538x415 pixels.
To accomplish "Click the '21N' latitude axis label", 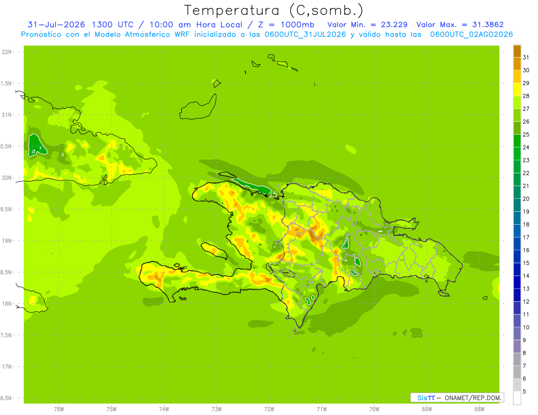I will coord(7,115).
